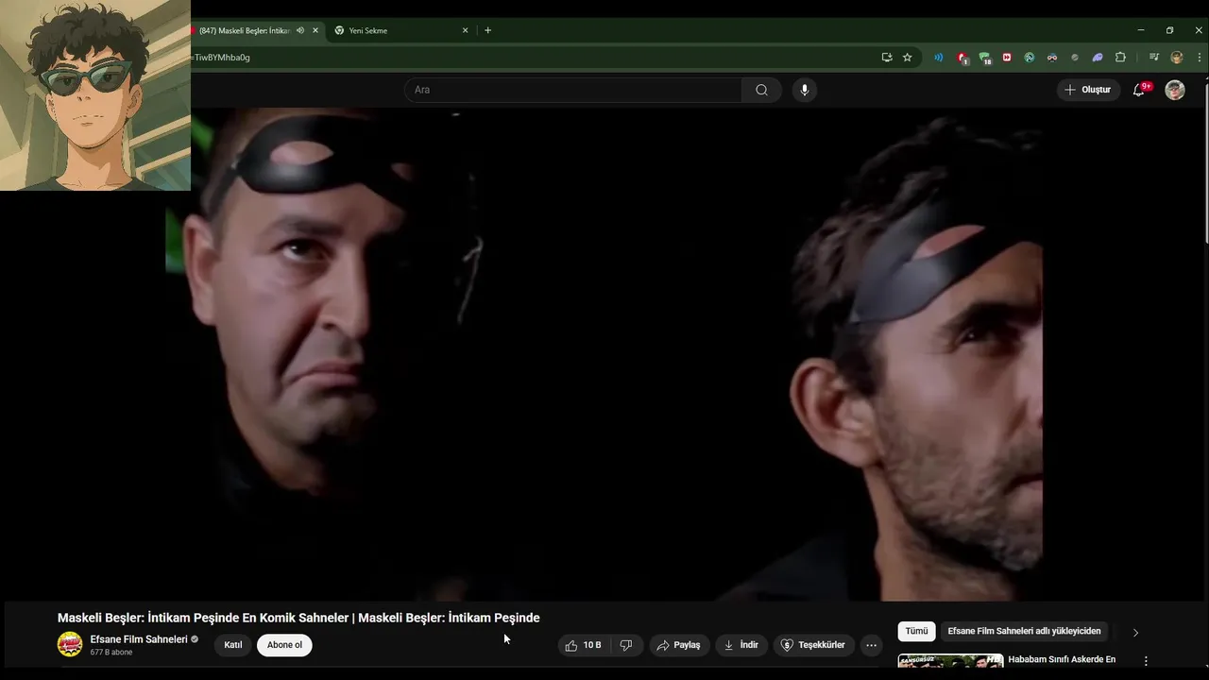Open options menu for Hababam Sınıfı video
The image size is (1209, 680).
point(1146,661)
